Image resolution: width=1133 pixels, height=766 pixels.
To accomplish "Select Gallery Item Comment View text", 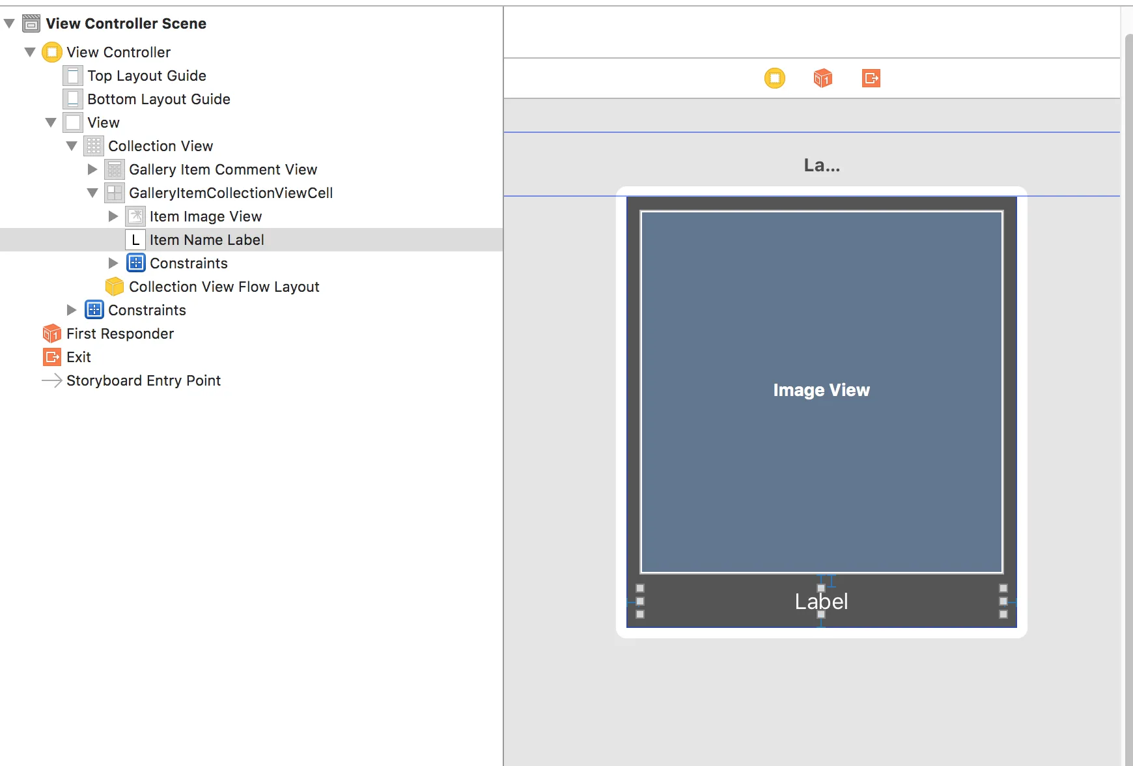I will (223, 169).
